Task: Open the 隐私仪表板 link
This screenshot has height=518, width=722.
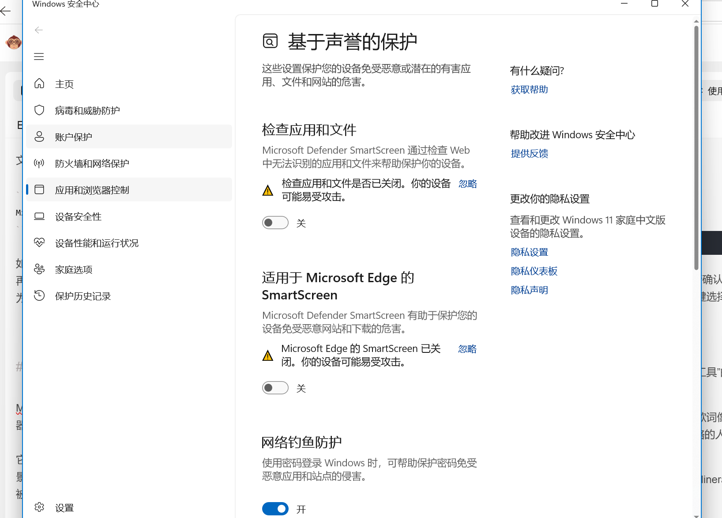Action: pyautogui.click(x=534, y=271)
